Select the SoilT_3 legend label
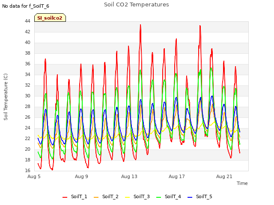This screenshot has height=205, width=274. (x=142, y=196)
